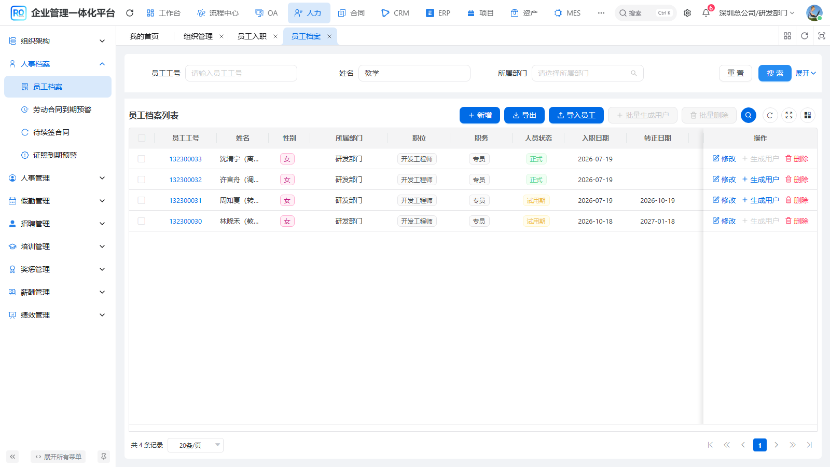Expand 培训管理 menu

(58, 246)
